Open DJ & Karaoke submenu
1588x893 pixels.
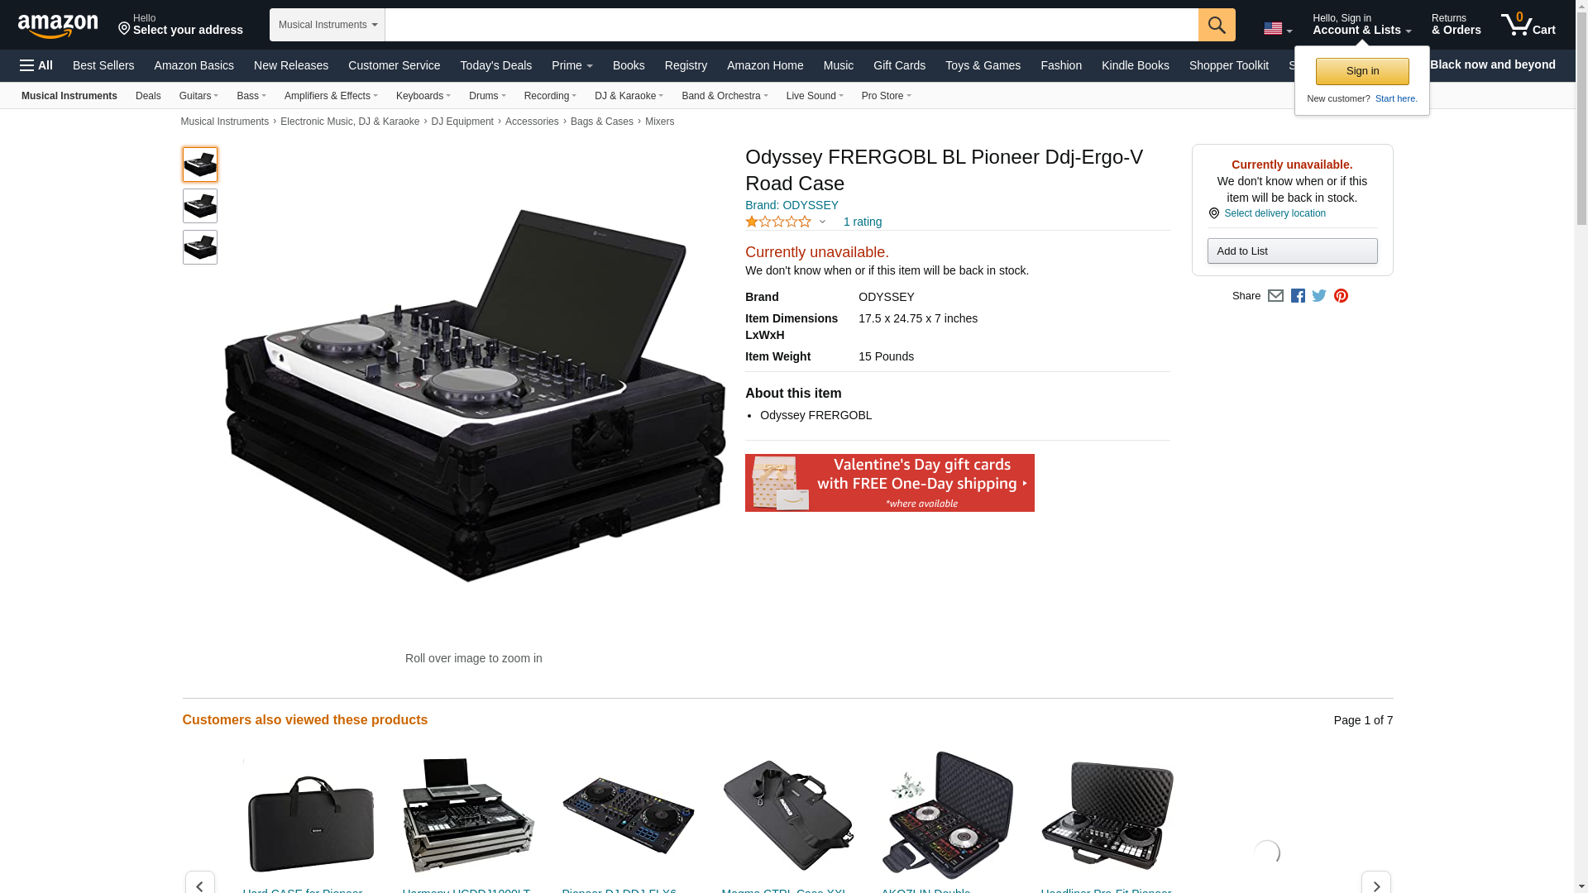[x=629, y=96]
